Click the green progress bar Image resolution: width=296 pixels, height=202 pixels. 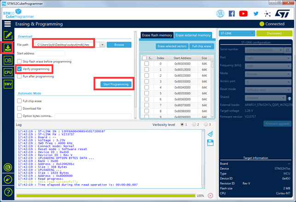click(106, 196)
